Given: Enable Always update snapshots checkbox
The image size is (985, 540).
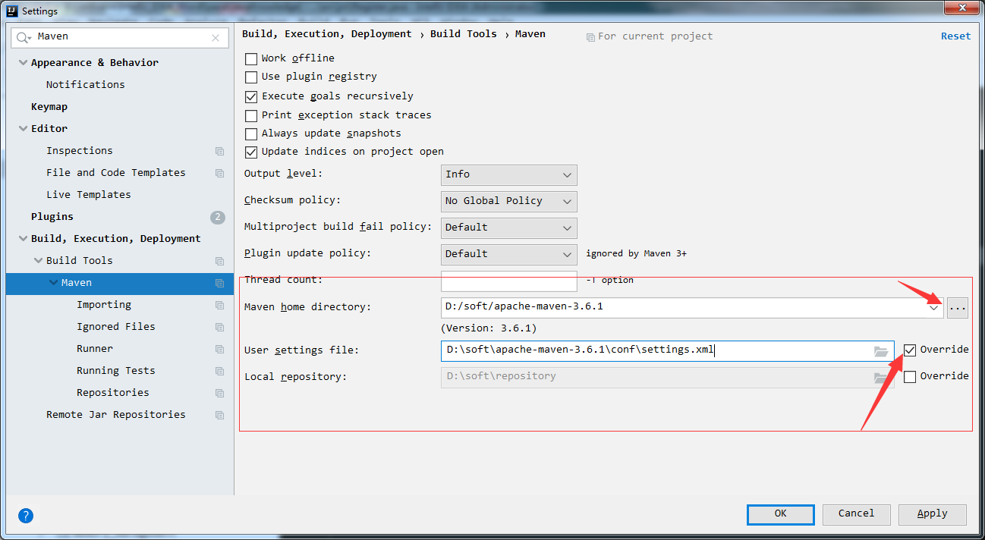Looking at the screenshot, I should pyautogui.click(x=251, y=133).
